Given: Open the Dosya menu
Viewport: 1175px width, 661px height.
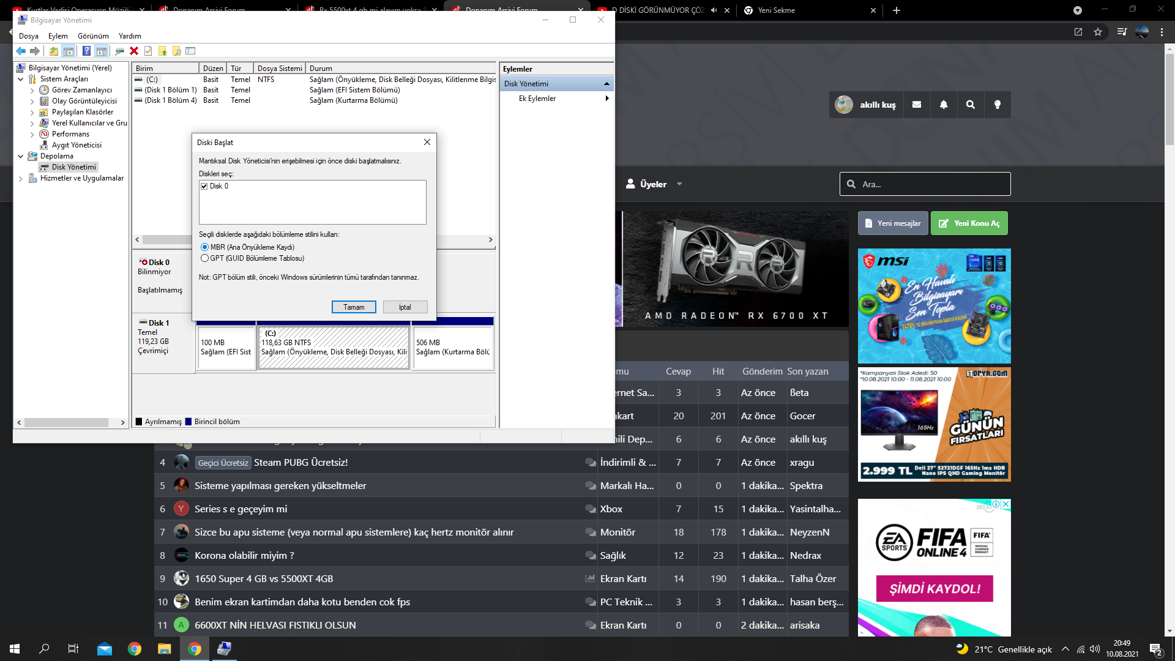Looking at the screenshot, I should [29, 36].
